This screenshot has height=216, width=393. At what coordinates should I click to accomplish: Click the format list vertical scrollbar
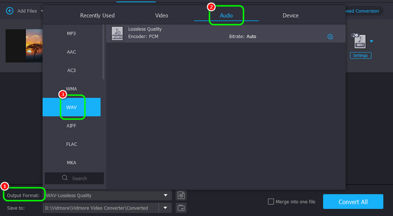(x=103, y=54)
